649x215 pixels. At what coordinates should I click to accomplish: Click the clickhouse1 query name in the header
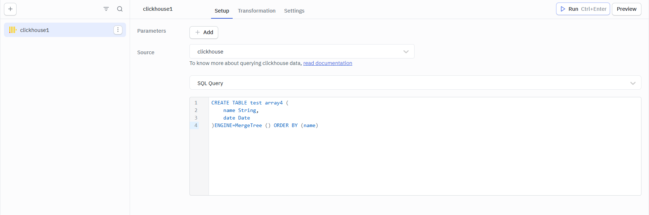(158, 9)
